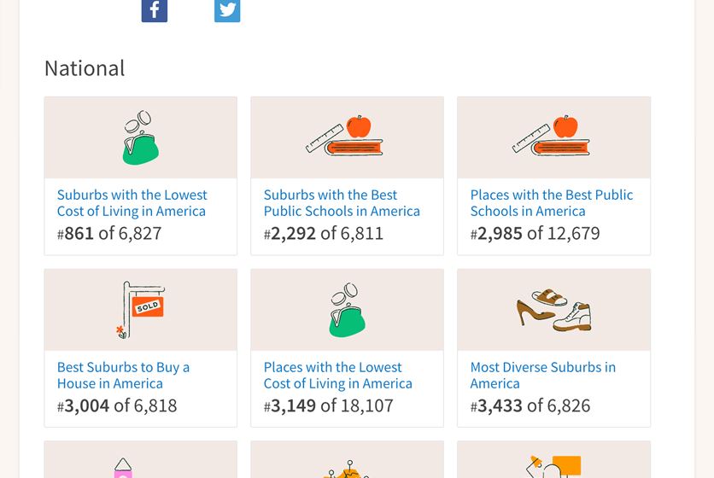Open Most Diverse Suburbs in America link
This screenshot has height=478, width=714.
[x=543, y=375]
